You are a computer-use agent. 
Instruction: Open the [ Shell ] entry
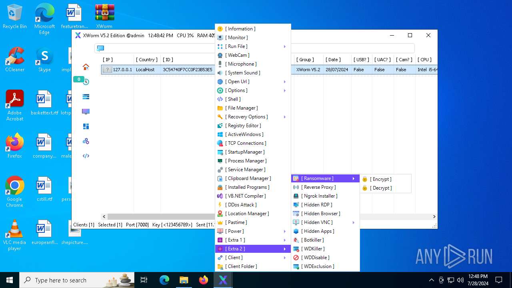pos(253,99)
